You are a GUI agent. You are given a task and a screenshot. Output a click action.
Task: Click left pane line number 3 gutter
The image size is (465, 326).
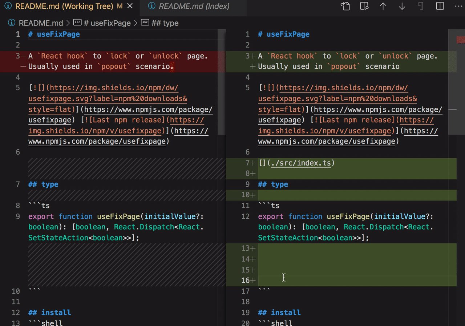(17, 56)
